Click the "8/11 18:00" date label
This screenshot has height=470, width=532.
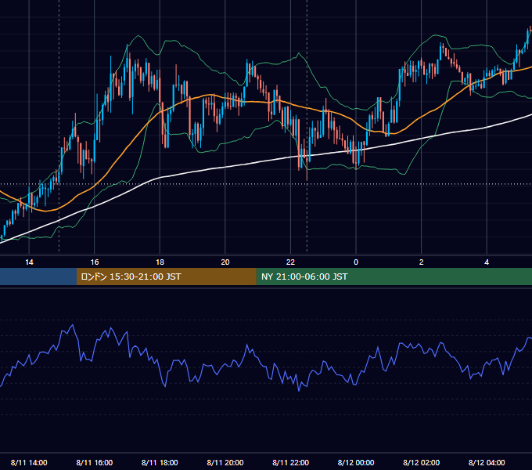pyautogui.click(x=160, y=462)
